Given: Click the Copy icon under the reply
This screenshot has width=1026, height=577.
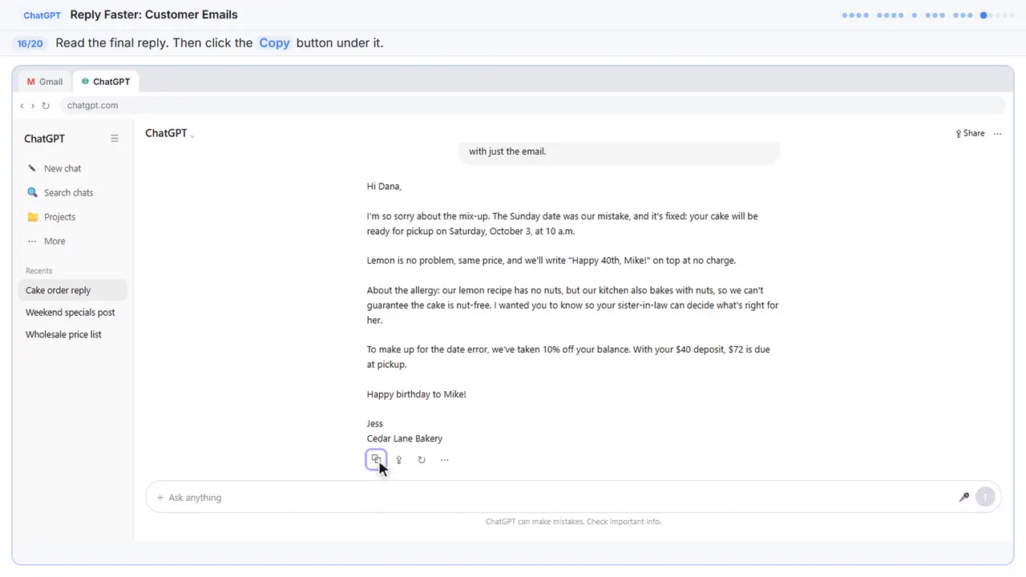Looking at the screenshot, I should 376,459.
